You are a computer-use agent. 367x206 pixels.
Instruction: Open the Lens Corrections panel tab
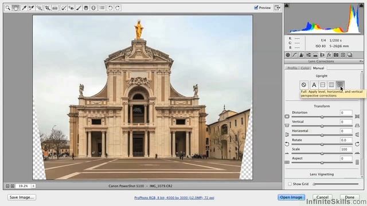(322, 55)
